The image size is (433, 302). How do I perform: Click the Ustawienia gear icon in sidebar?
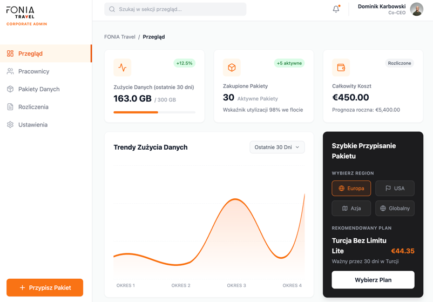tap(10, 125)
